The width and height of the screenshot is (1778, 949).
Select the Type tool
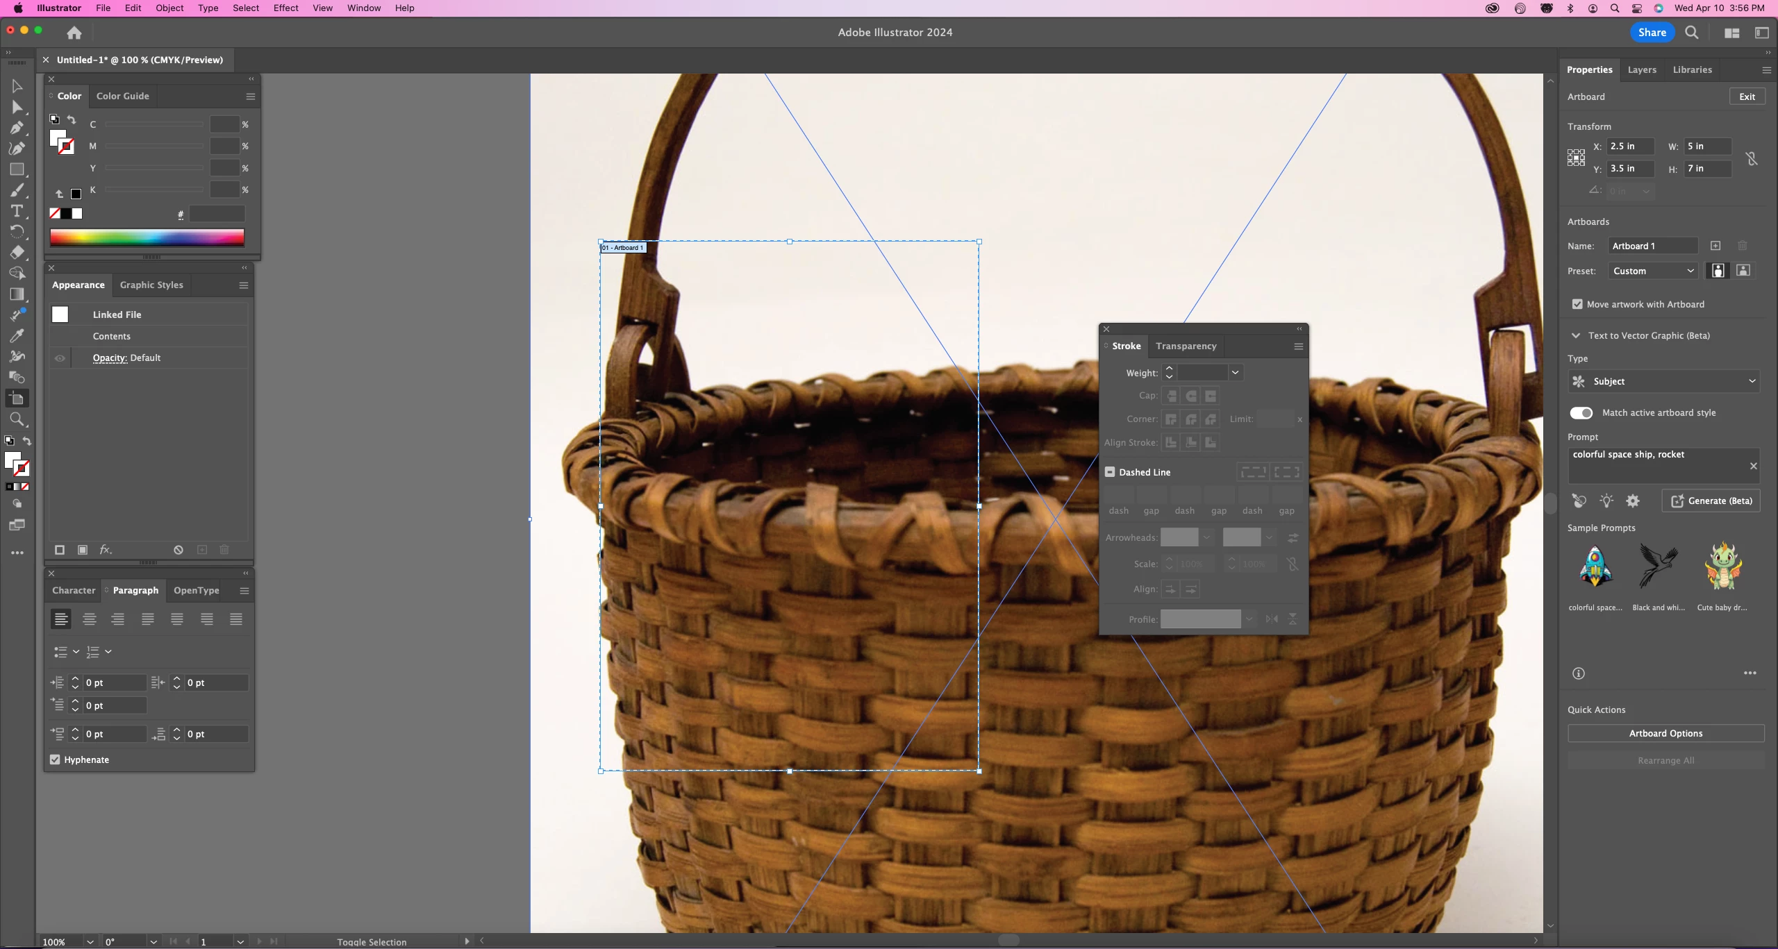(x=17, y=211)
